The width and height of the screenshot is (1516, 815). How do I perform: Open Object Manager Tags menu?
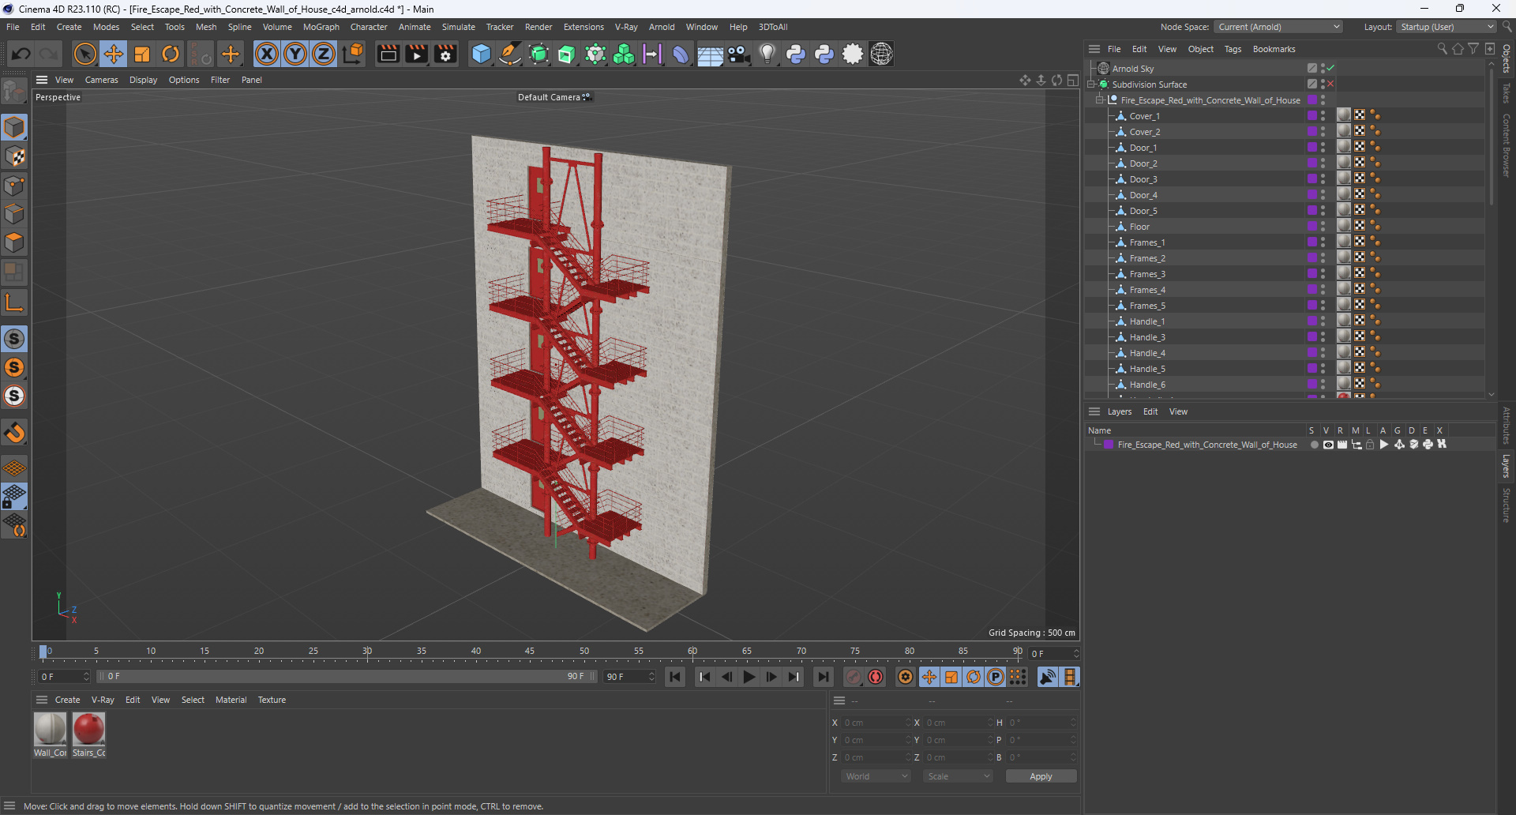point(1233,49)
